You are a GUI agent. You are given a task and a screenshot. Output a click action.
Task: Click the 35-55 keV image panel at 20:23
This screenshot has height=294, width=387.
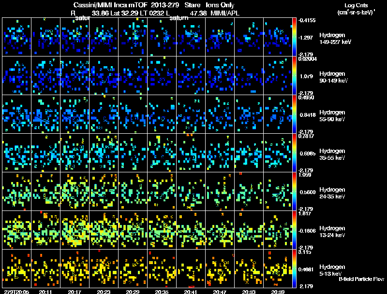(104, 153)
